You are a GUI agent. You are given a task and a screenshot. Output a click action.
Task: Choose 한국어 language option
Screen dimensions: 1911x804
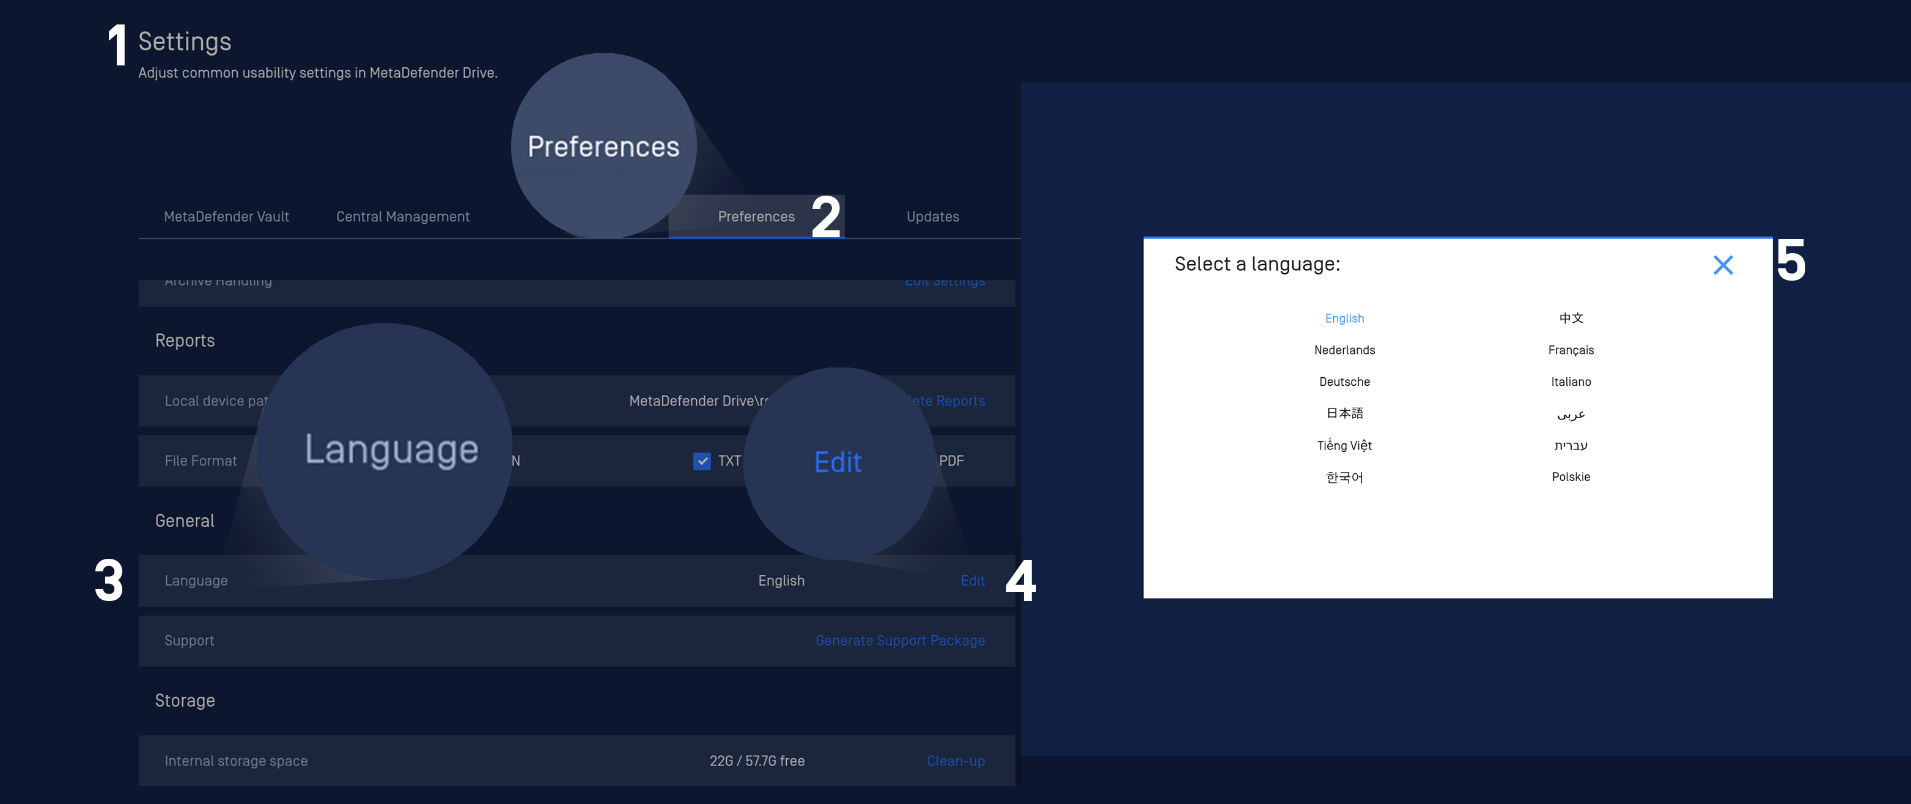click(x=1344, y=477)
